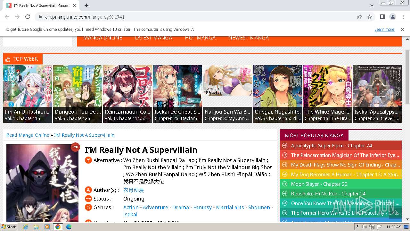Image resolution: width=410 pixels, height=231 pixels.
Task: Open Boushoku-Hi No Ken - Chapter 24
Action: click(328, 194)
